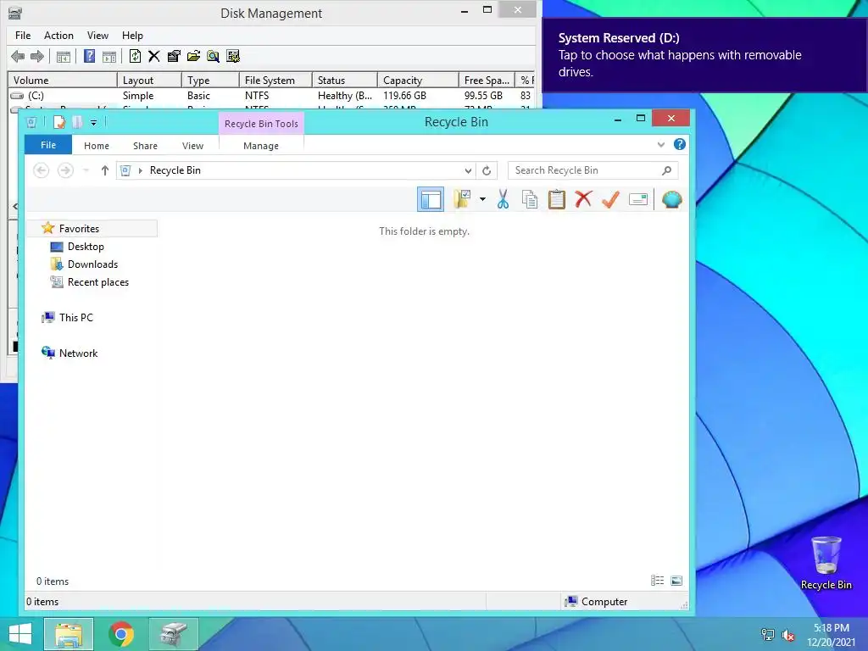Open Help menu in Disk Management

pos(132,36)
